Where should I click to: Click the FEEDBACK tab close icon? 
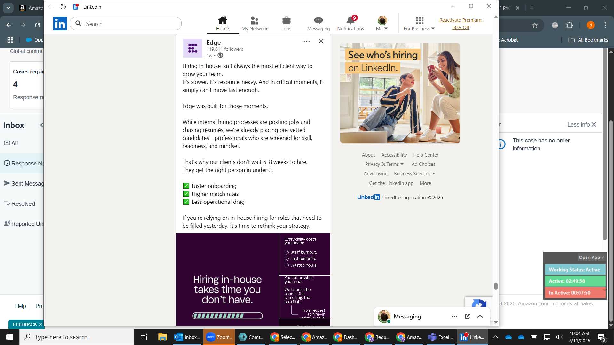[40, 324]
